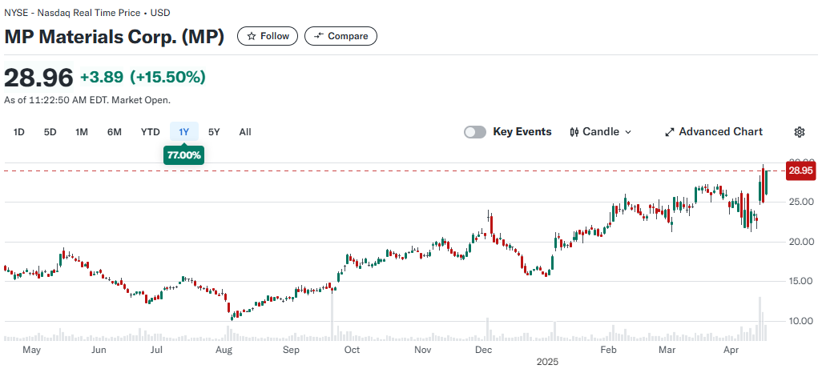Screen dimensions: 822x377
Task: Select the 6M time range
Action: click(x=115, y=132)
